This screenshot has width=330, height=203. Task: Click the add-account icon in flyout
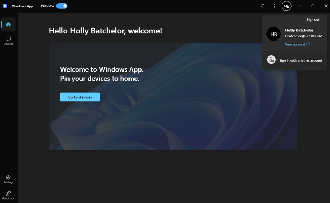coord(271,60)
